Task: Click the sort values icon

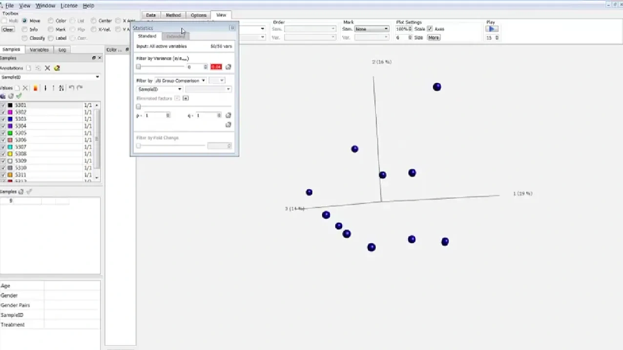Action: [61, 88]
